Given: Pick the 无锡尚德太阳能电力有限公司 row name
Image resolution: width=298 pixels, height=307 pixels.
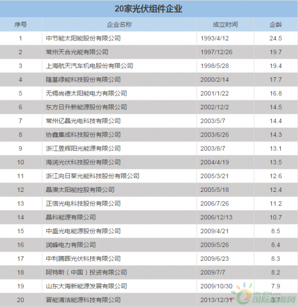Looking at the screenshot, I should coord(86,93).
